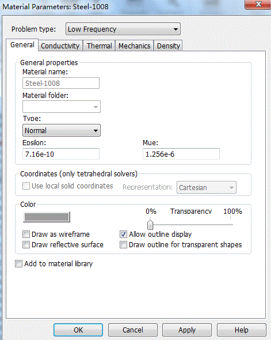The height and width of the screenshot is (340, 271).
Task: Expand the Material folder combo box
Action: coord(62,107)
